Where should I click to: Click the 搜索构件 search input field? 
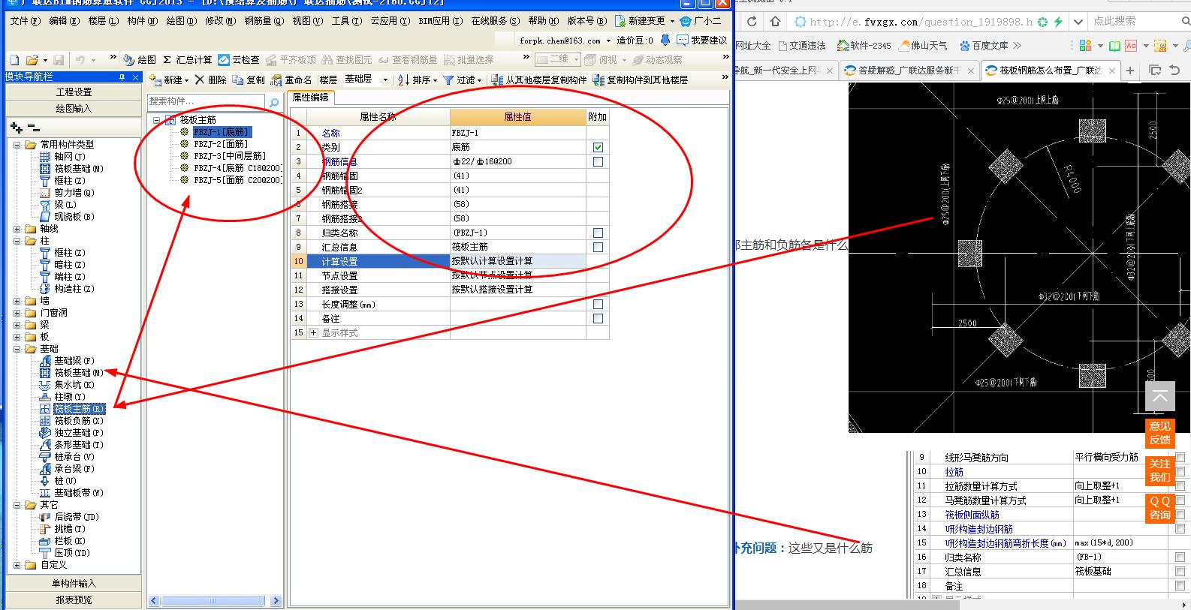click(x=206, y=101)
